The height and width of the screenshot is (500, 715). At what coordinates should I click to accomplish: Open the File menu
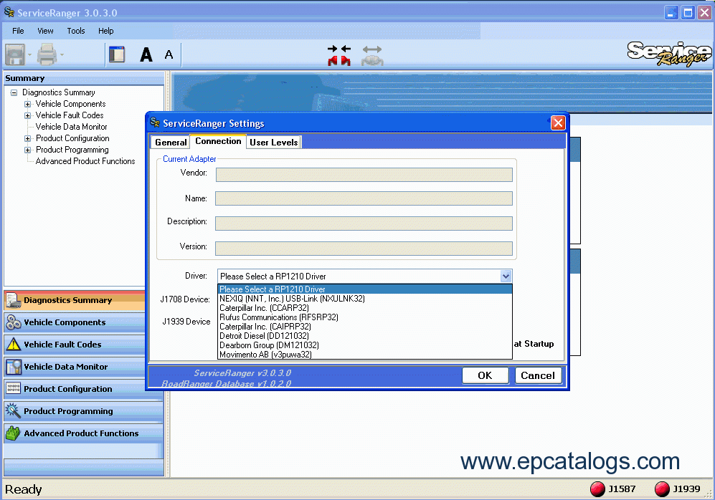[18, 31]
